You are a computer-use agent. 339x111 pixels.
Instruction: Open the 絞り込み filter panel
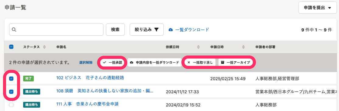147,30
